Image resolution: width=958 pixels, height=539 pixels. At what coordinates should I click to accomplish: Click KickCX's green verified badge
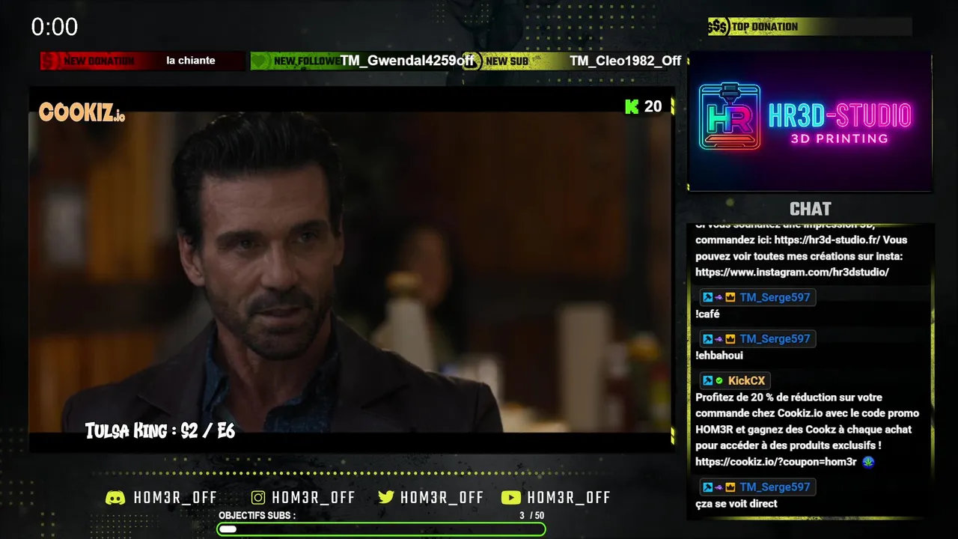point(718,380)
